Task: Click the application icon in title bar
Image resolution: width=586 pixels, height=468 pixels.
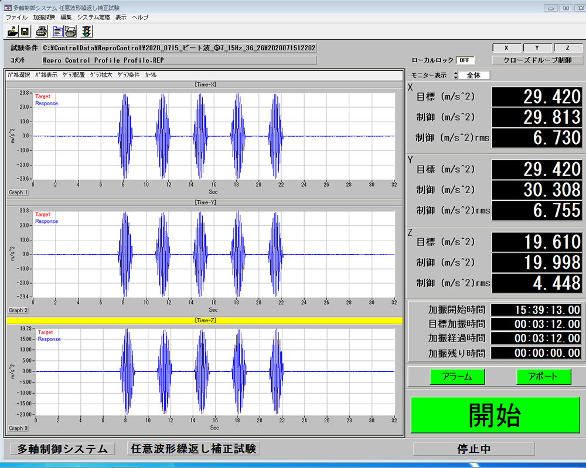Action: point(8,8)
